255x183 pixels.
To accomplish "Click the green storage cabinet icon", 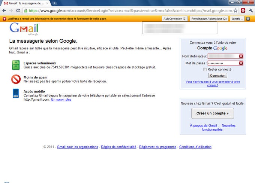I will (16, 65).
